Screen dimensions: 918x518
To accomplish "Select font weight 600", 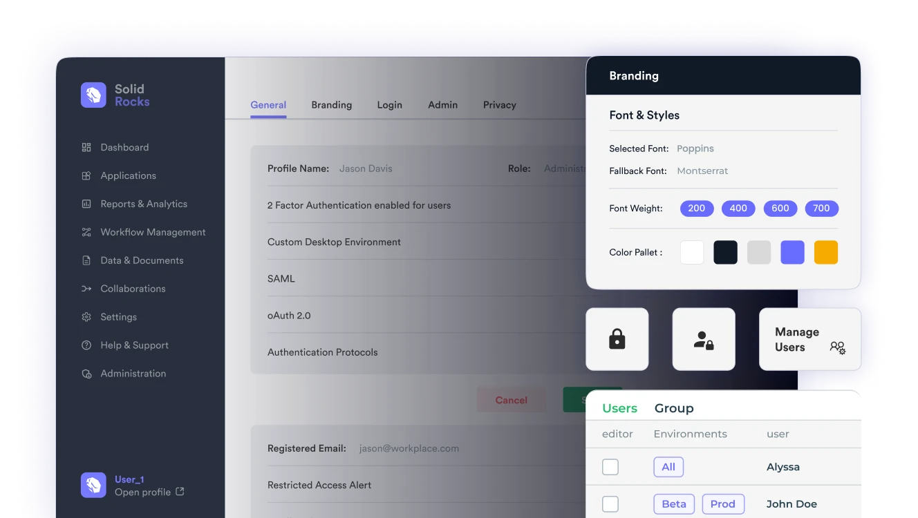I will pos(780,209).
